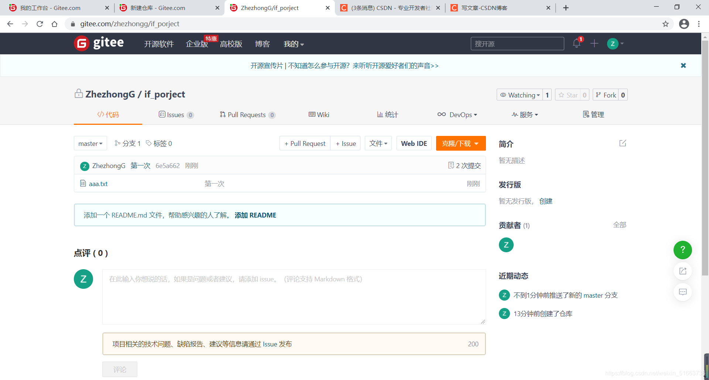Image resolution: width=709 pixels, height=380 pixels.
Task: Open 开源软件 in header navigation
Action: pos(159,44)
